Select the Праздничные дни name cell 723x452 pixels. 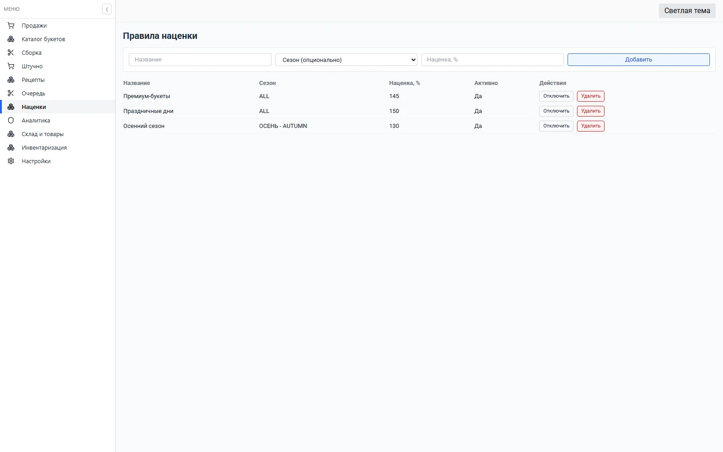(148, 111)
